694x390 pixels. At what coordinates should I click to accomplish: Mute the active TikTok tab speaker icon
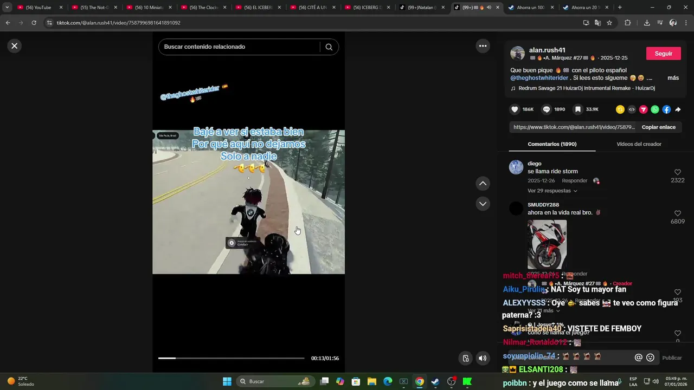pos(489,8)
